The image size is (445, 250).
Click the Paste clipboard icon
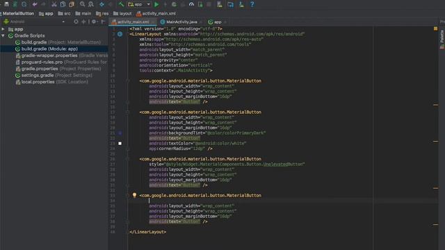pyautogui.click(x=72, y=4)
